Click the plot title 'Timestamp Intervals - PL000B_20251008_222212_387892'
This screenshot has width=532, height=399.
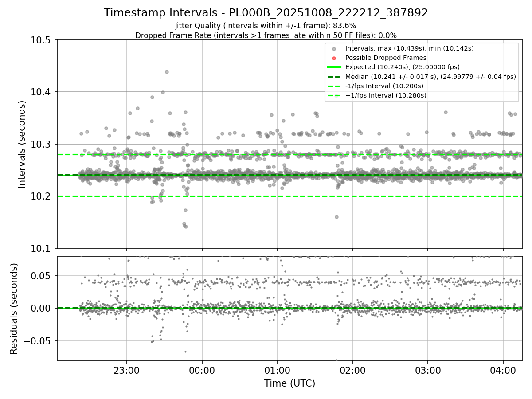point(266,13)
